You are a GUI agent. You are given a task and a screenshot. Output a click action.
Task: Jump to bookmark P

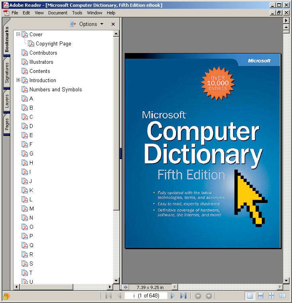tap(31, 236)
